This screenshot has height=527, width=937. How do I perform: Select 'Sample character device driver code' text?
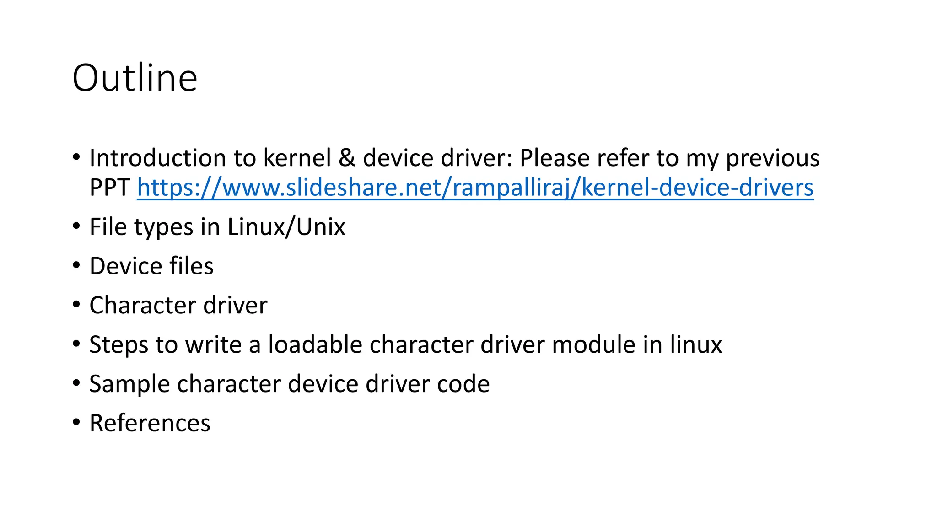pos(289,384)
